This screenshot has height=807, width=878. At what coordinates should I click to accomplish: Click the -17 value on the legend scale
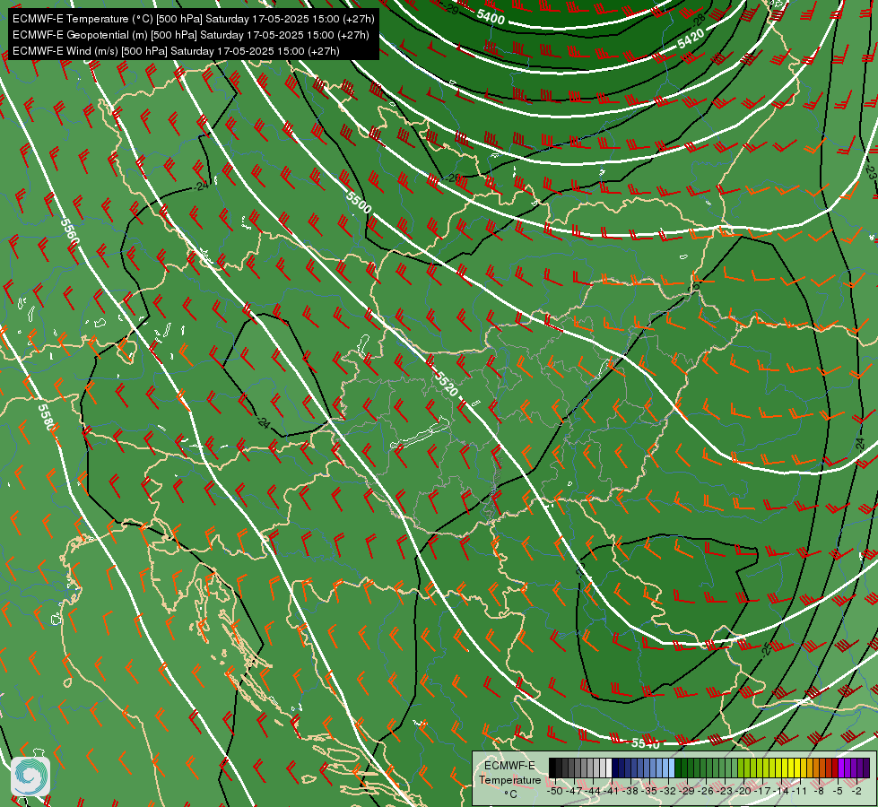[763, 791]
